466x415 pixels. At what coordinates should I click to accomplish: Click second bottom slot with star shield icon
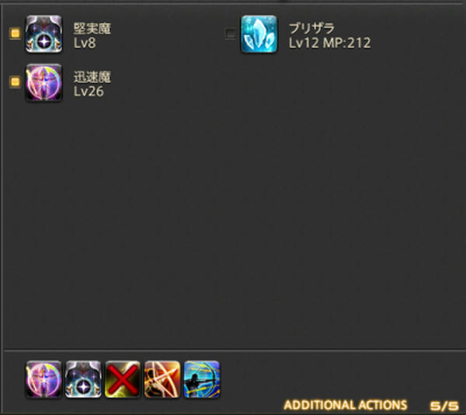click(x=83, y=379)
